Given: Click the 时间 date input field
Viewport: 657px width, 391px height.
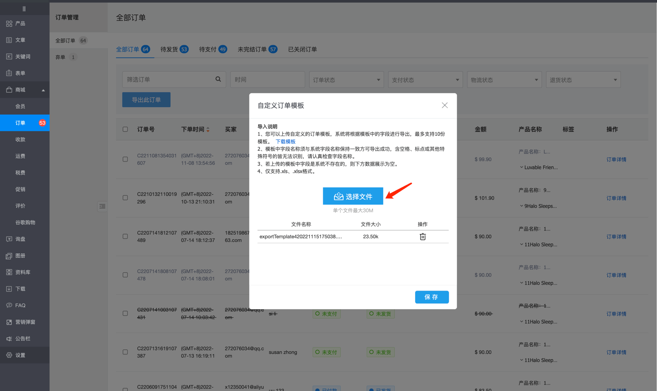Looking at the screenshot, I should (x=267, y=80).
